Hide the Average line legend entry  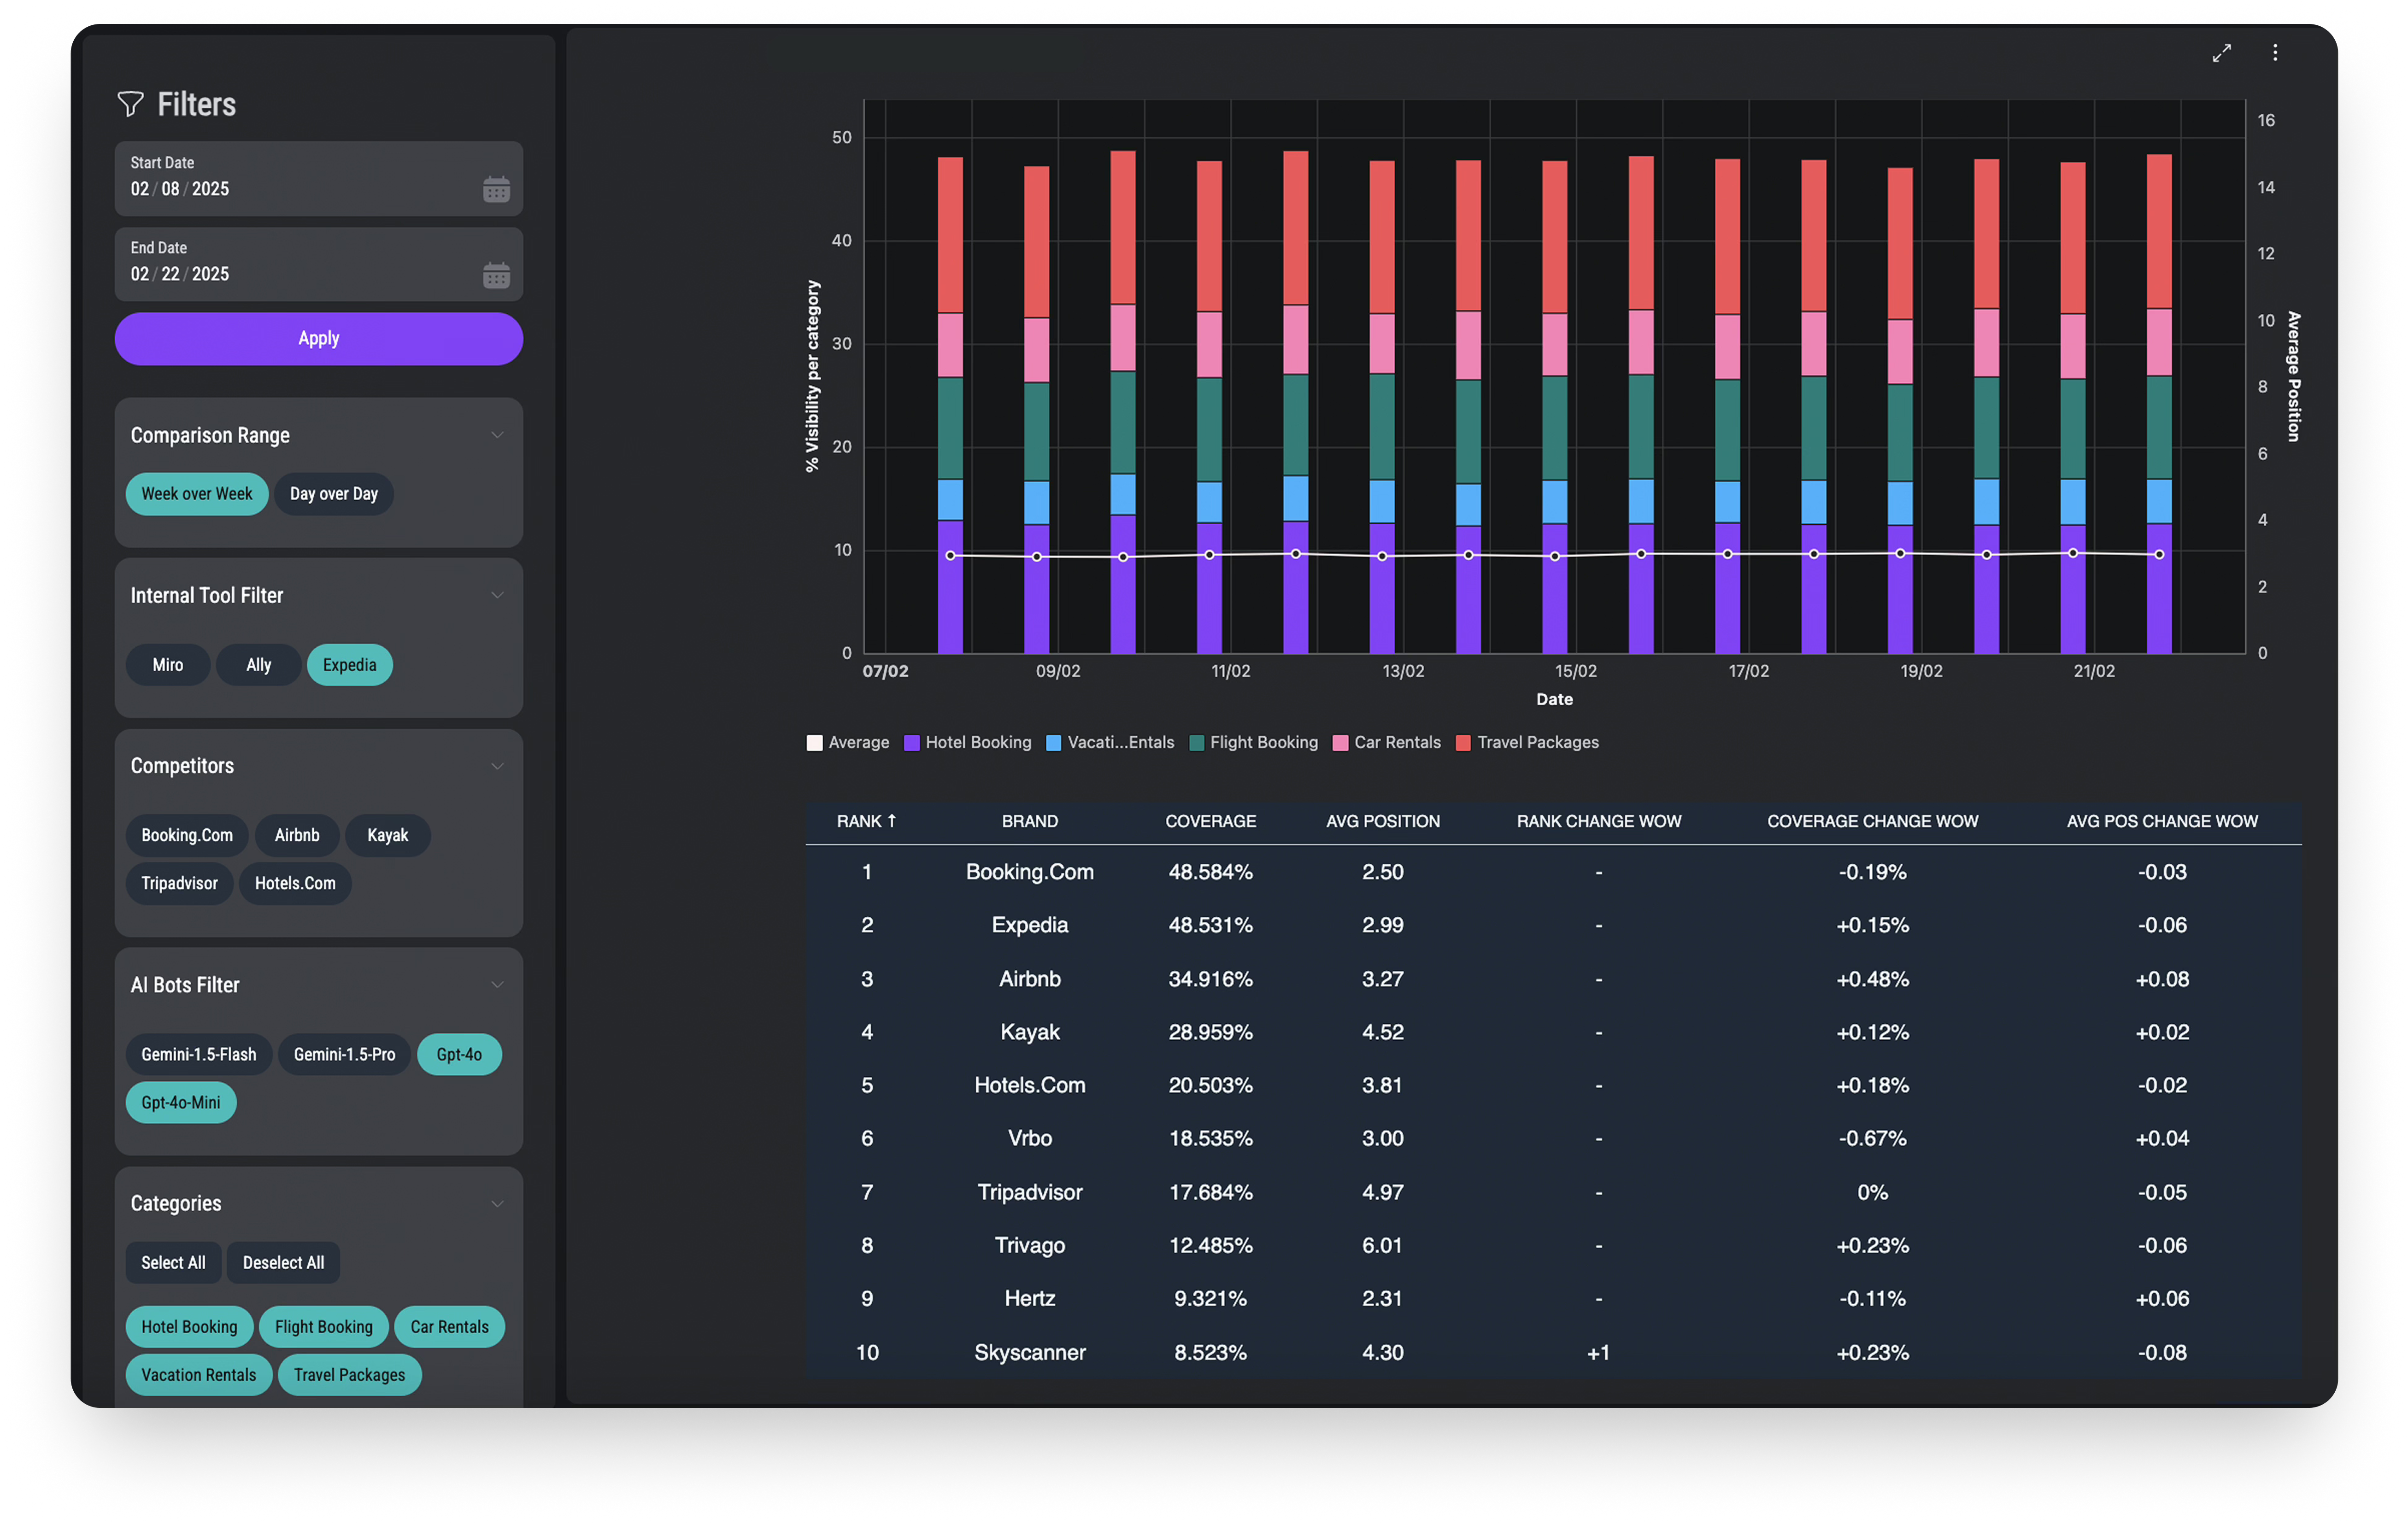(x=847, y=742)
